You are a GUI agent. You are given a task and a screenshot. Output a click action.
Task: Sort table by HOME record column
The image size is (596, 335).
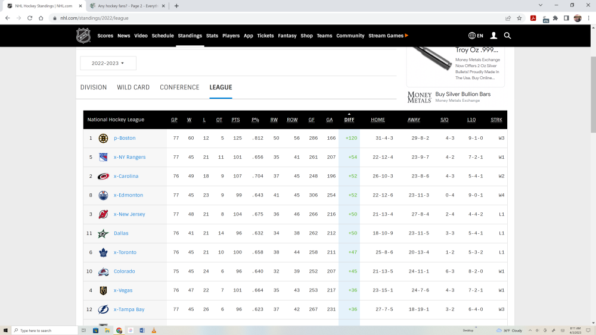pos(378,120)
